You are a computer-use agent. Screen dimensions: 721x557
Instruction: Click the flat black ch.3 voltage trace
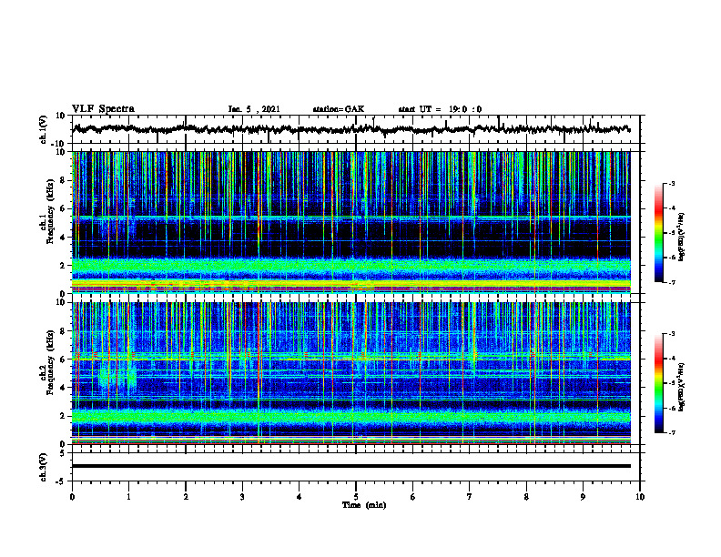click(351, 466)
